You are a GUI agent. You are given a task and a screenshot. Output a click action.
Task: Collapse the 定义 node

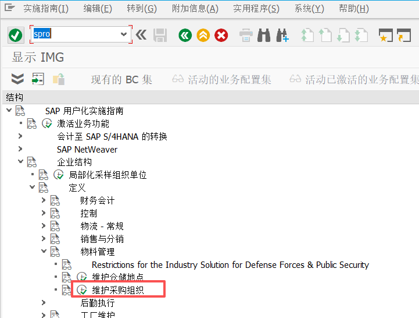33,187
